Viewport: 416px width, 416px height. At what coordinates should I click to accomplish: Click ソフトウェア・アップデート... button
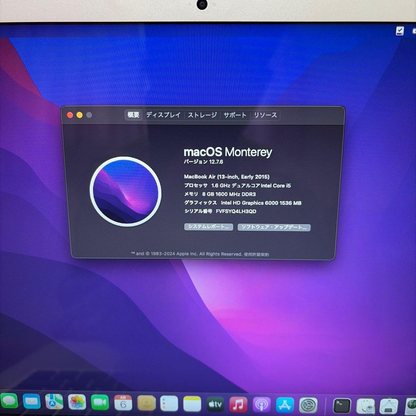pos(274,227)
